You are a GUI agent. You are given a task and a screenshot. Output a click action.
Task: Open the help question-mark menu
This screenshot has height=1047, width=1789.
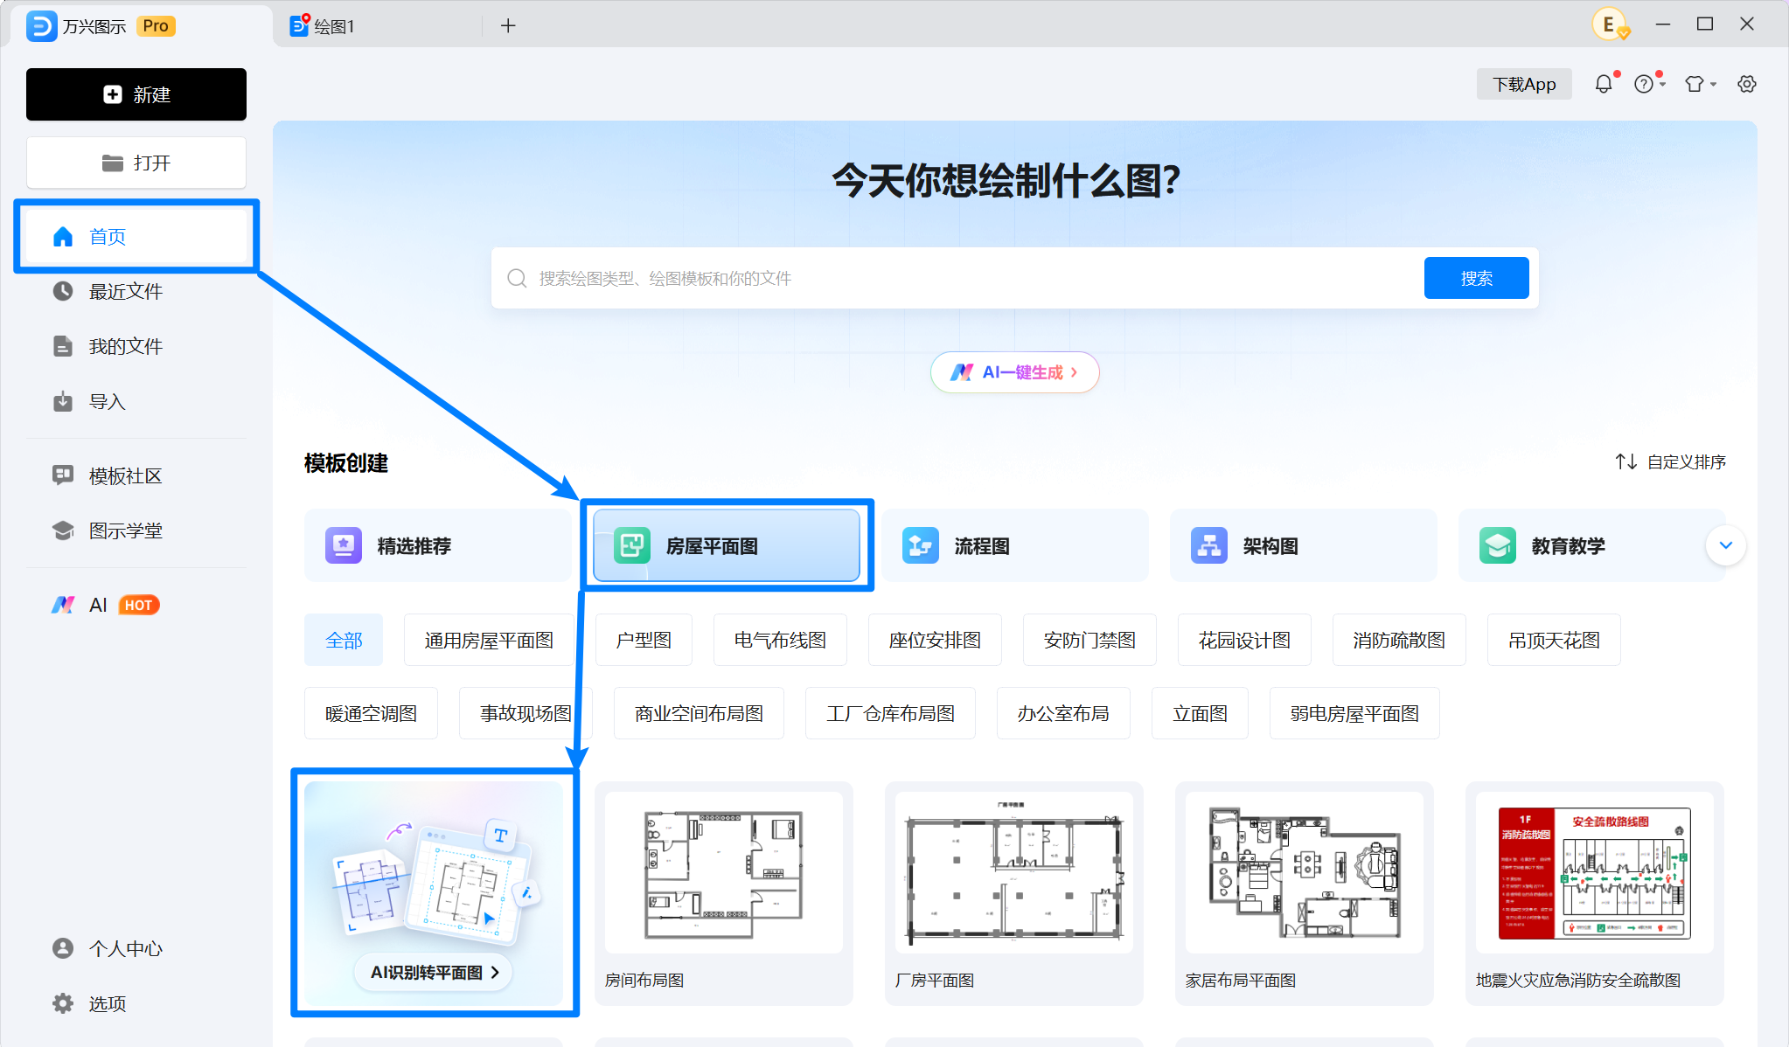click(x=1649, y=84)
